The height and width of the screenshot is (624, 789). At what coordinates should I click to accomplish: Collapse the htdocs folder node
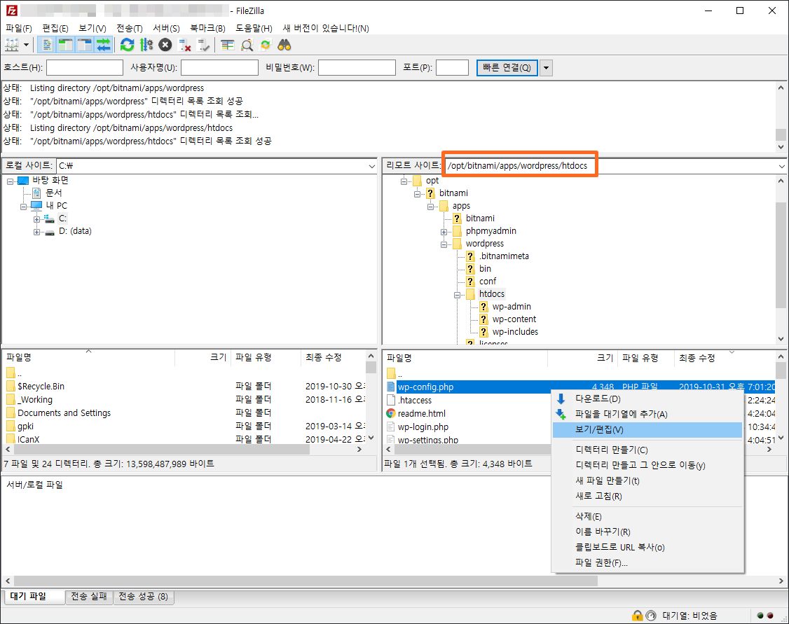457,295
